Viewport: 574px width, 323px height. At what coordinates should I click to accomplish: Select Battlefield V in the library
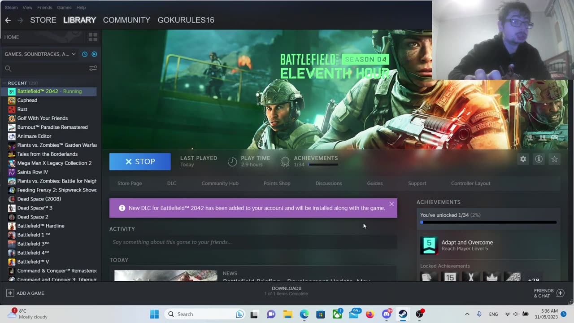[x=33, y=262]
